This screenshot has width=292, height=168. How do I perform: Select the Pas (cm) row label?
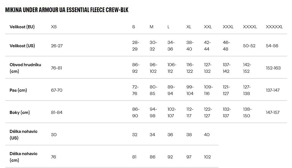(18, 90)
